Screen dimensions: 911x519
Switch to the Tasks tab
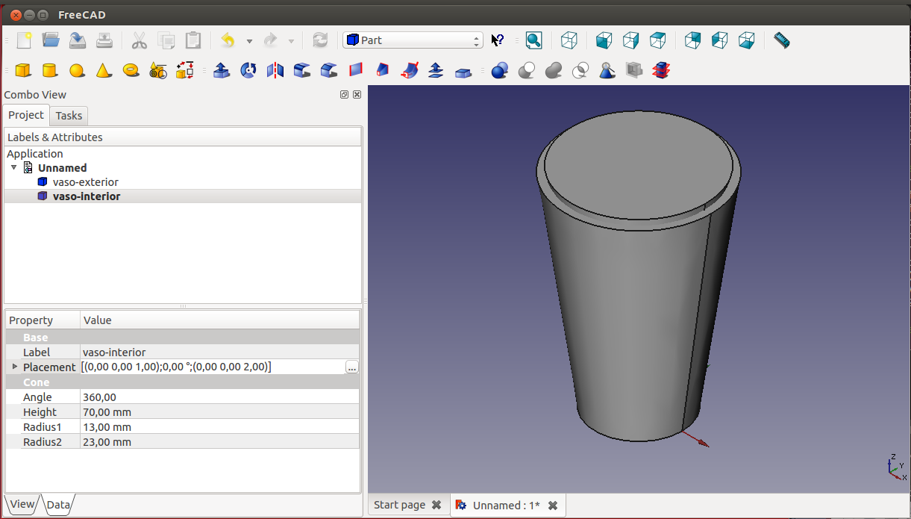pos(69,115)
